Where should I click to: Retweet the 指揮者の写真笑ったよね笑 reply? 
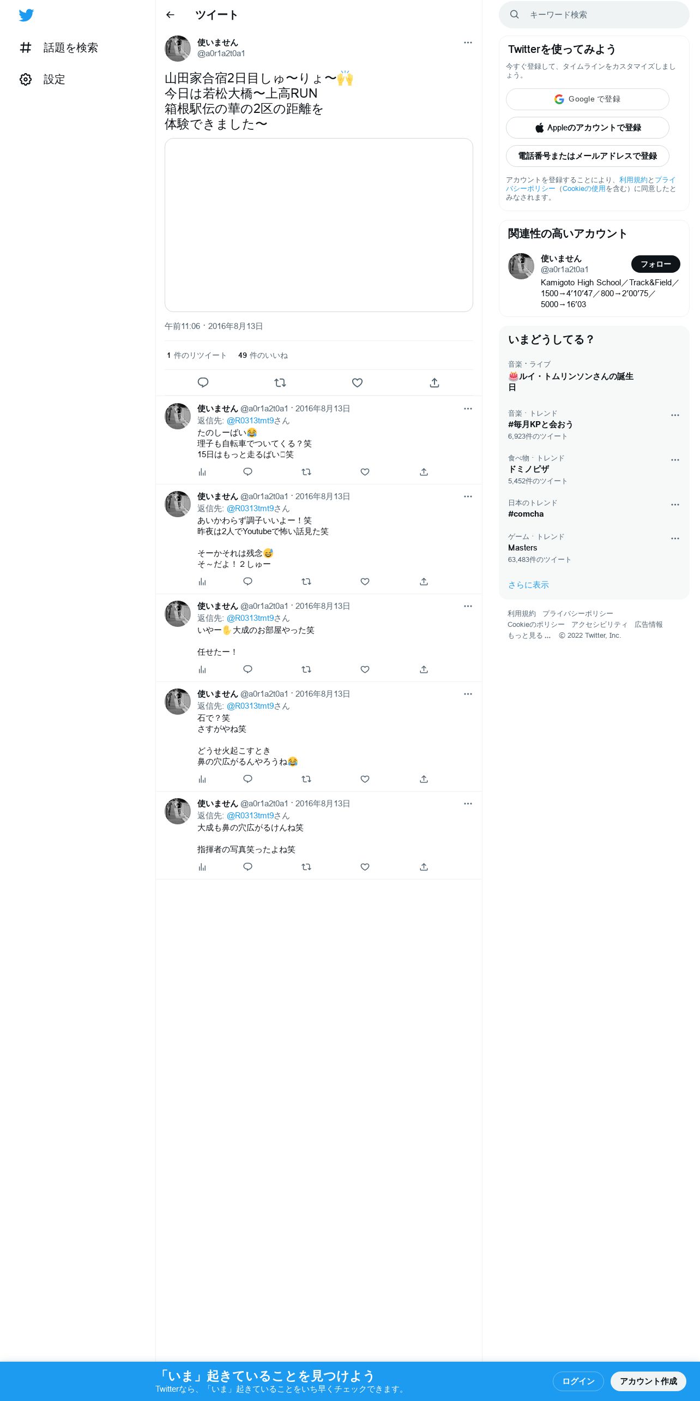point(306,867)
